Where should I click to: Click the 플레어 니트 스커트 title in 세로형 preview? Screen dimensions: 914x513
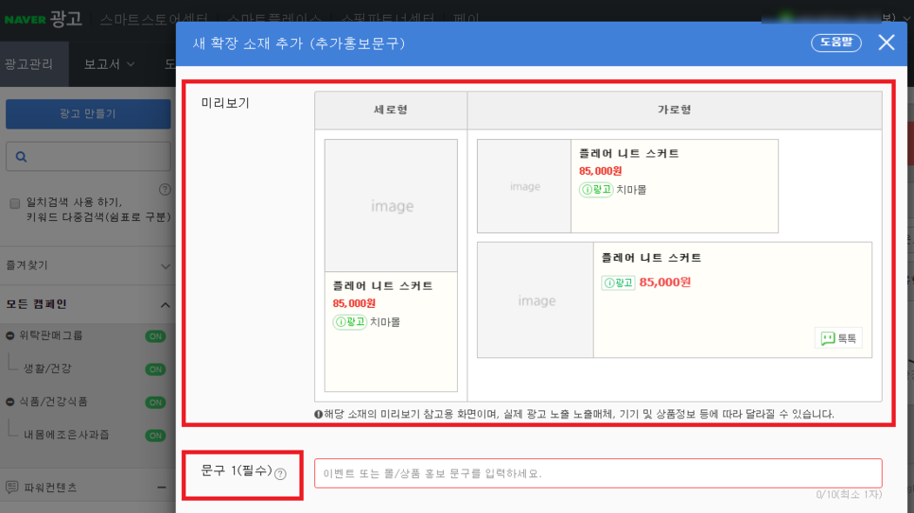(383, 286)
